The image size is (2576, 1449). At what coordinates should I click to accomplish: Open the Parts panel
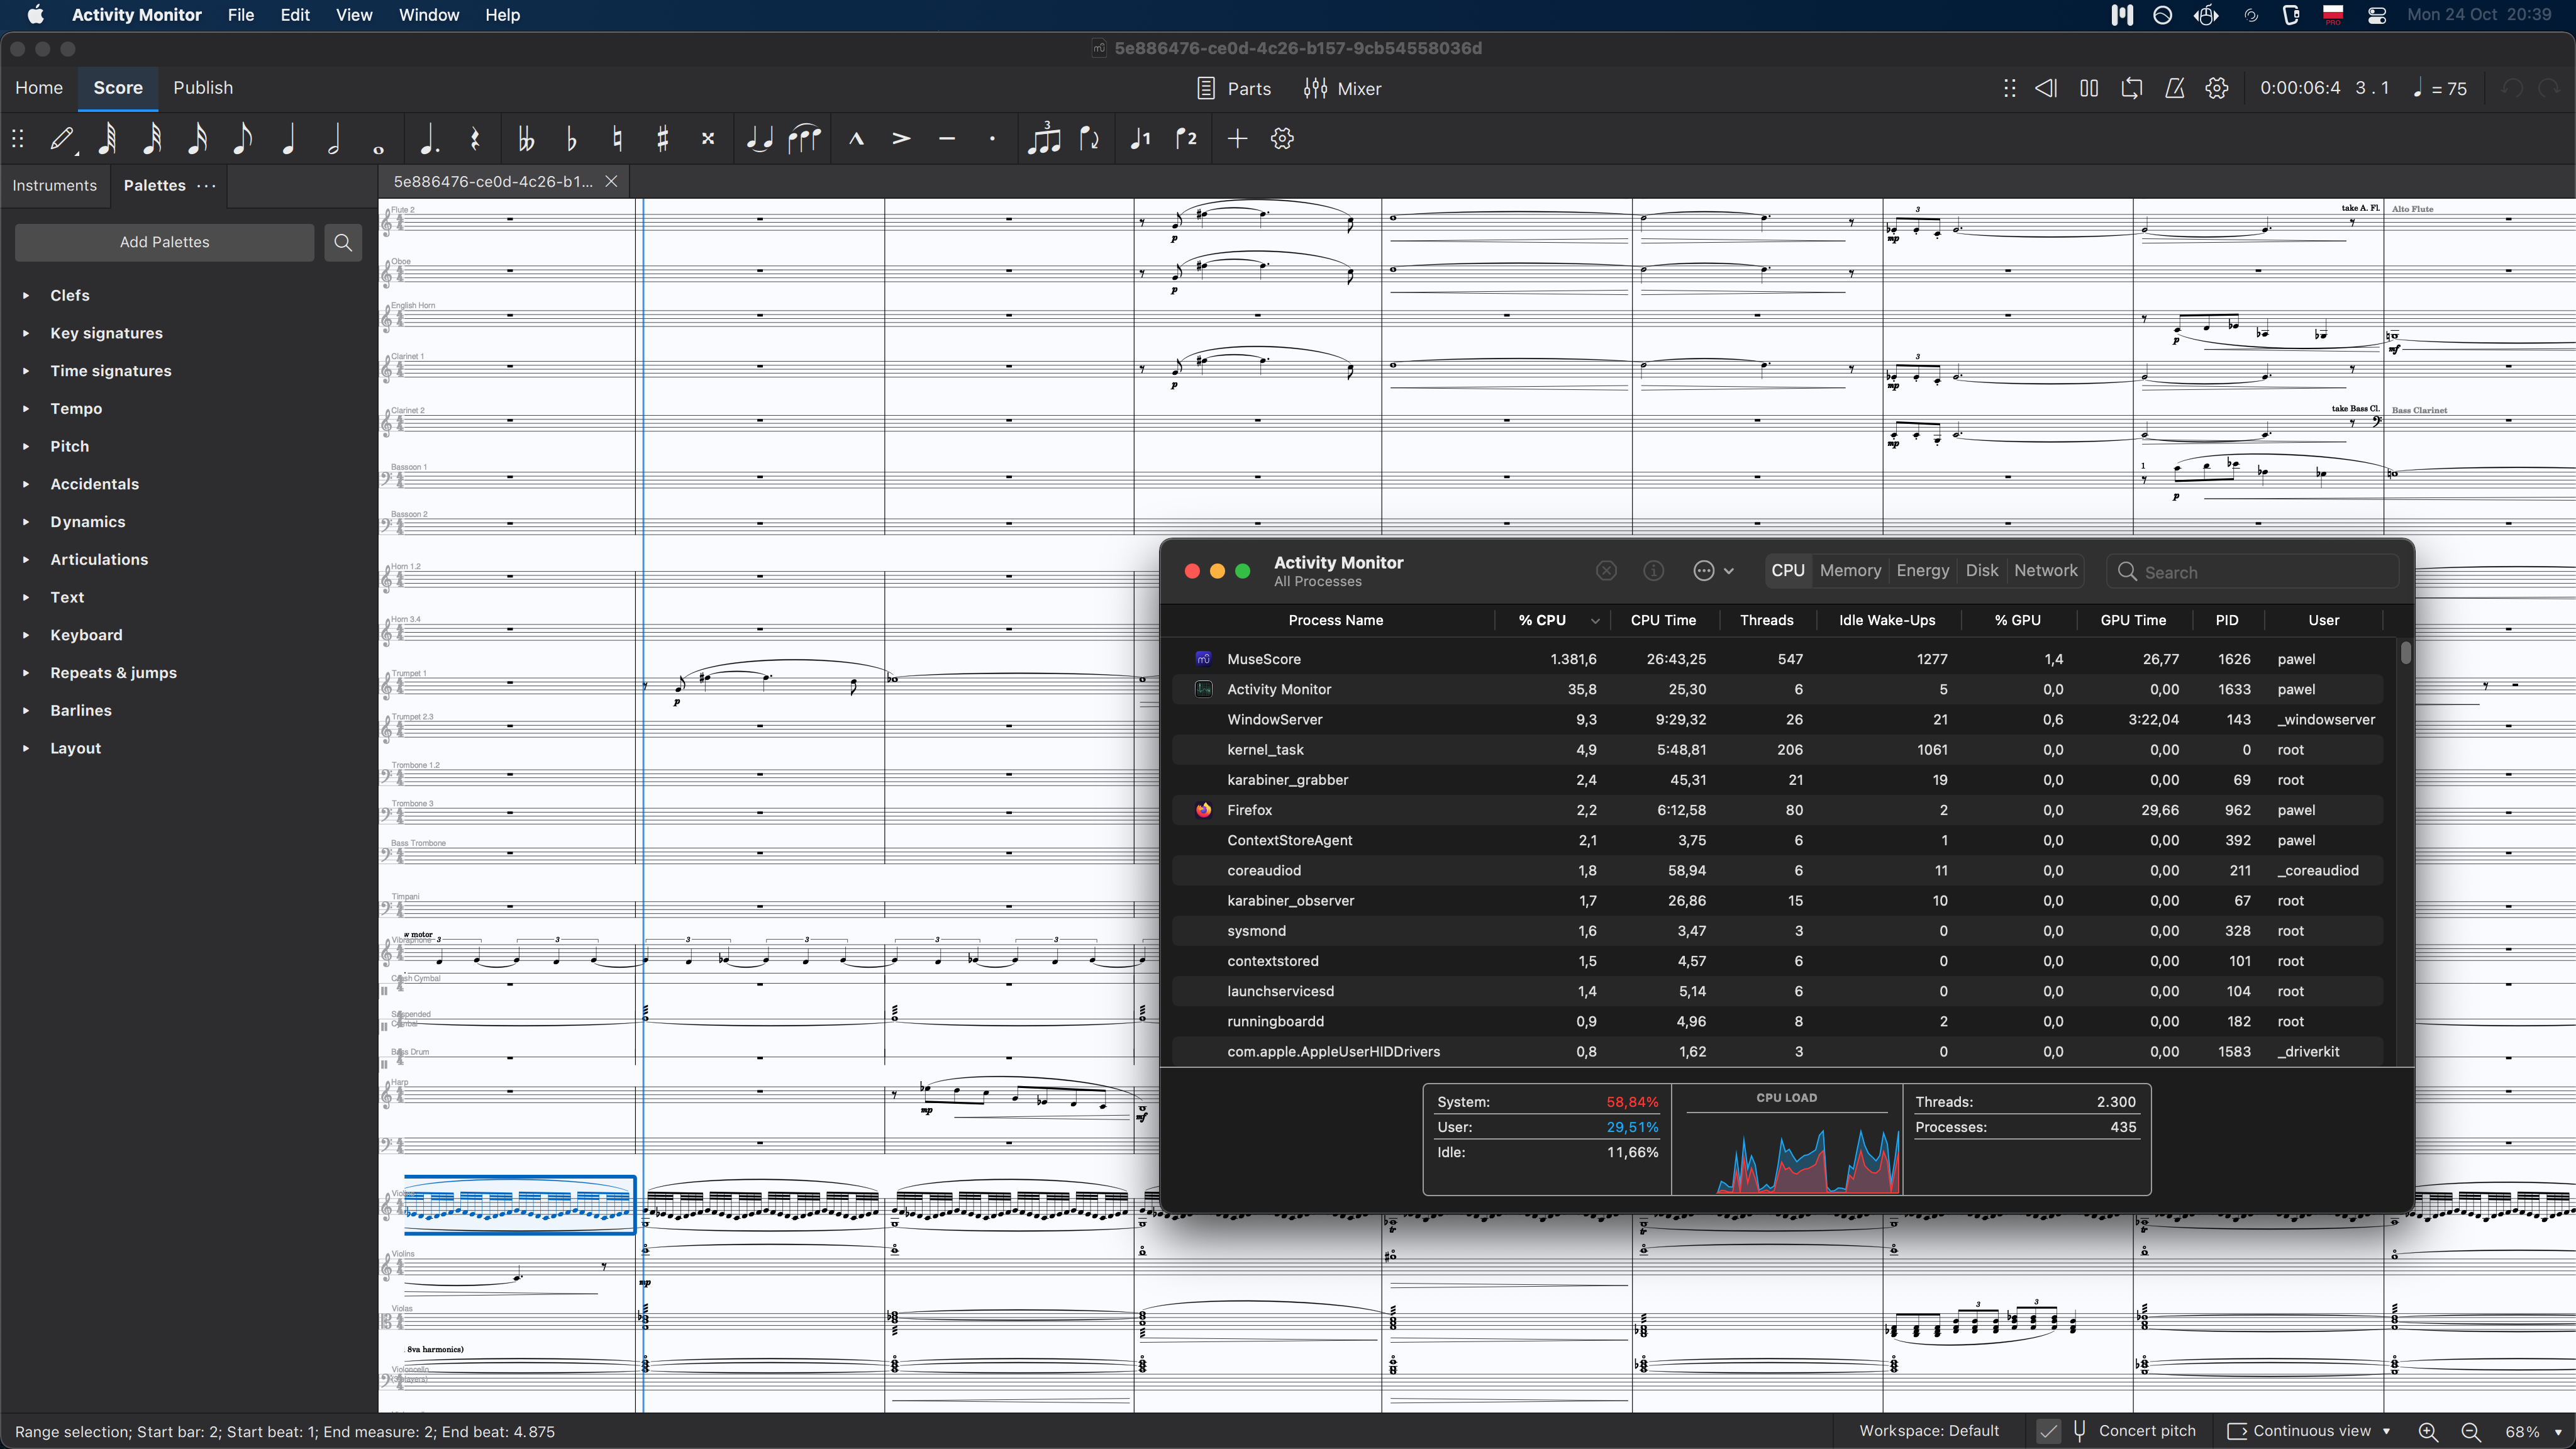tap(1233, 88)
